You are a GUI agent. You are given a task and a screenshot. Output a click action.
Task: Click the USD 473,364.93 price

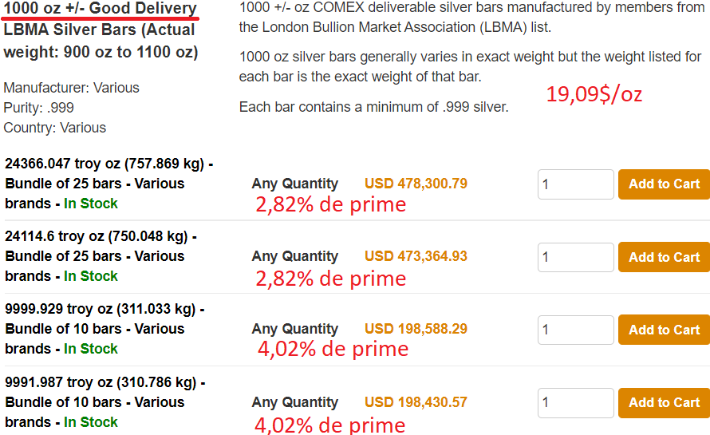coord(416,256)
